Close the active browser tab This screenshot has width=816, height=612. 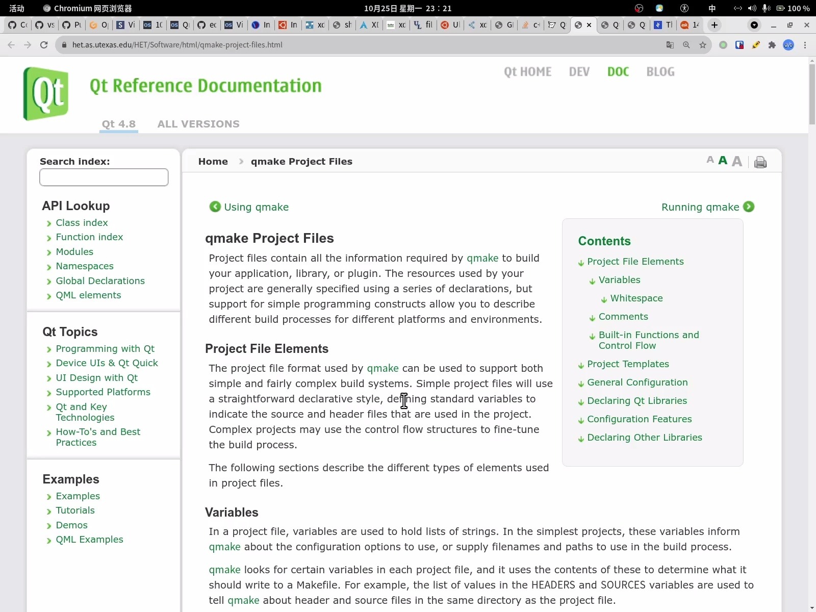pos(589,24)
